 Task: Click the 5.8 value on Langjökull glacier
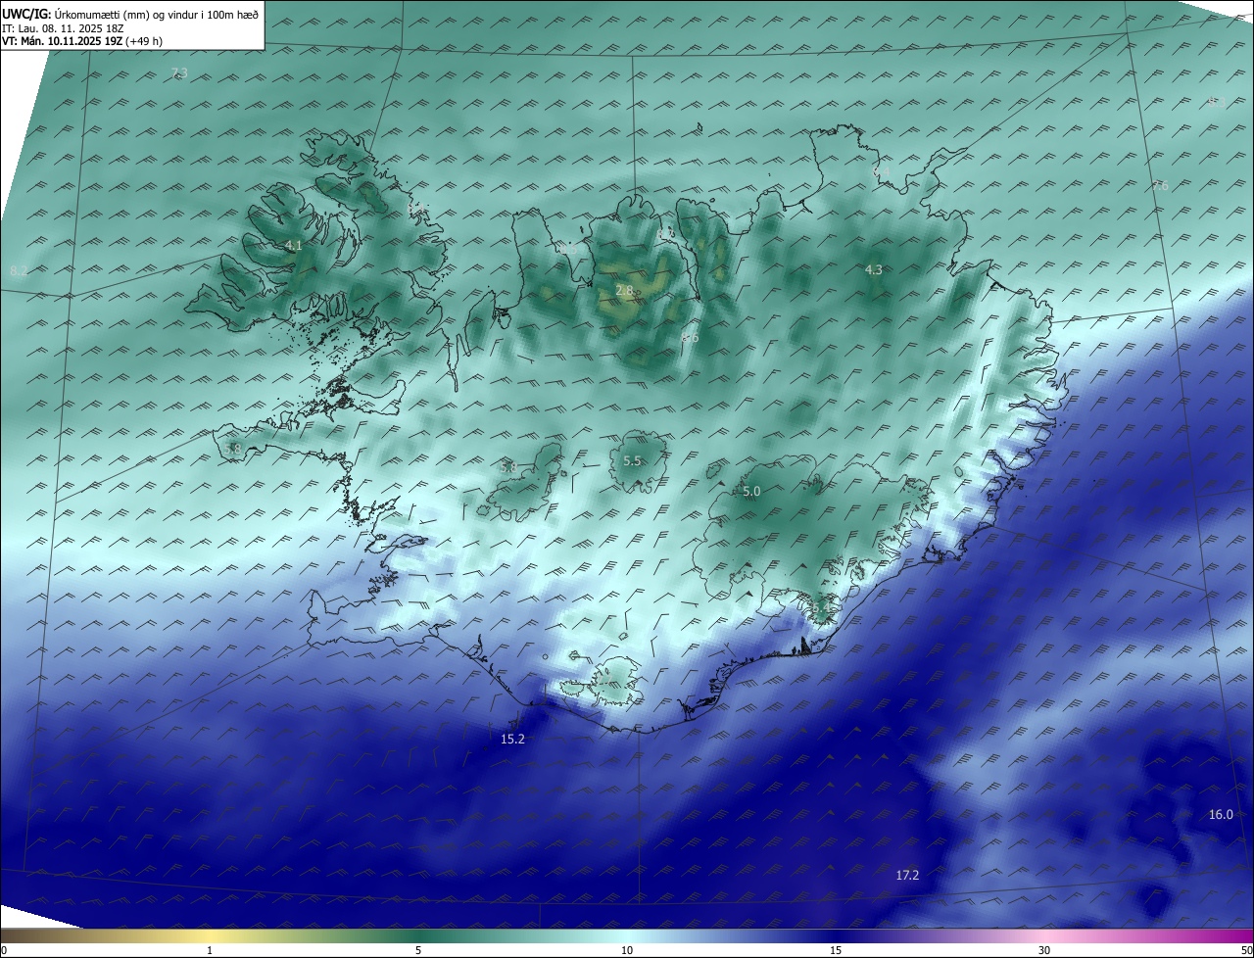507,467
